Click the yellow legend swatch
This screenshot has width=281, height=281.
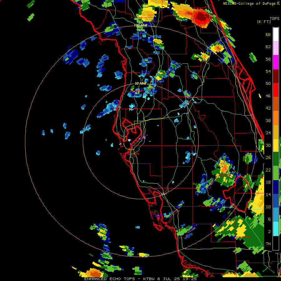click(276, 145)
